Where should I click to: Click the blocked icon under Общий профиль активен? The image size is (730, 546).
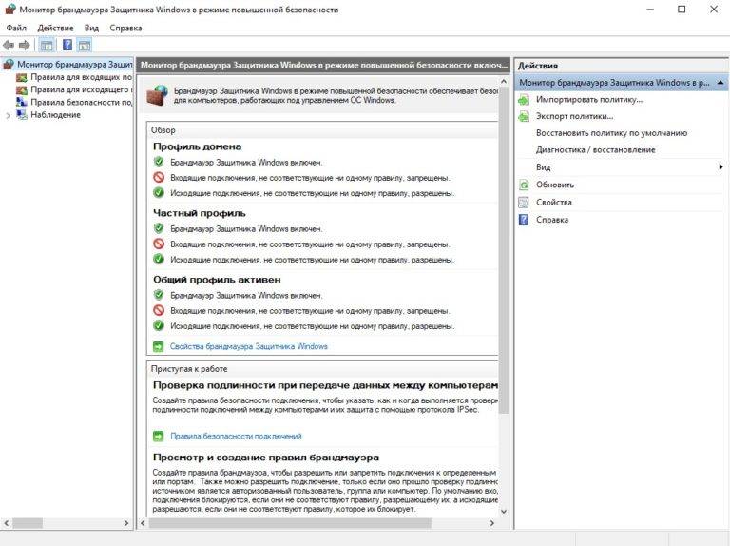pos(159,310)
